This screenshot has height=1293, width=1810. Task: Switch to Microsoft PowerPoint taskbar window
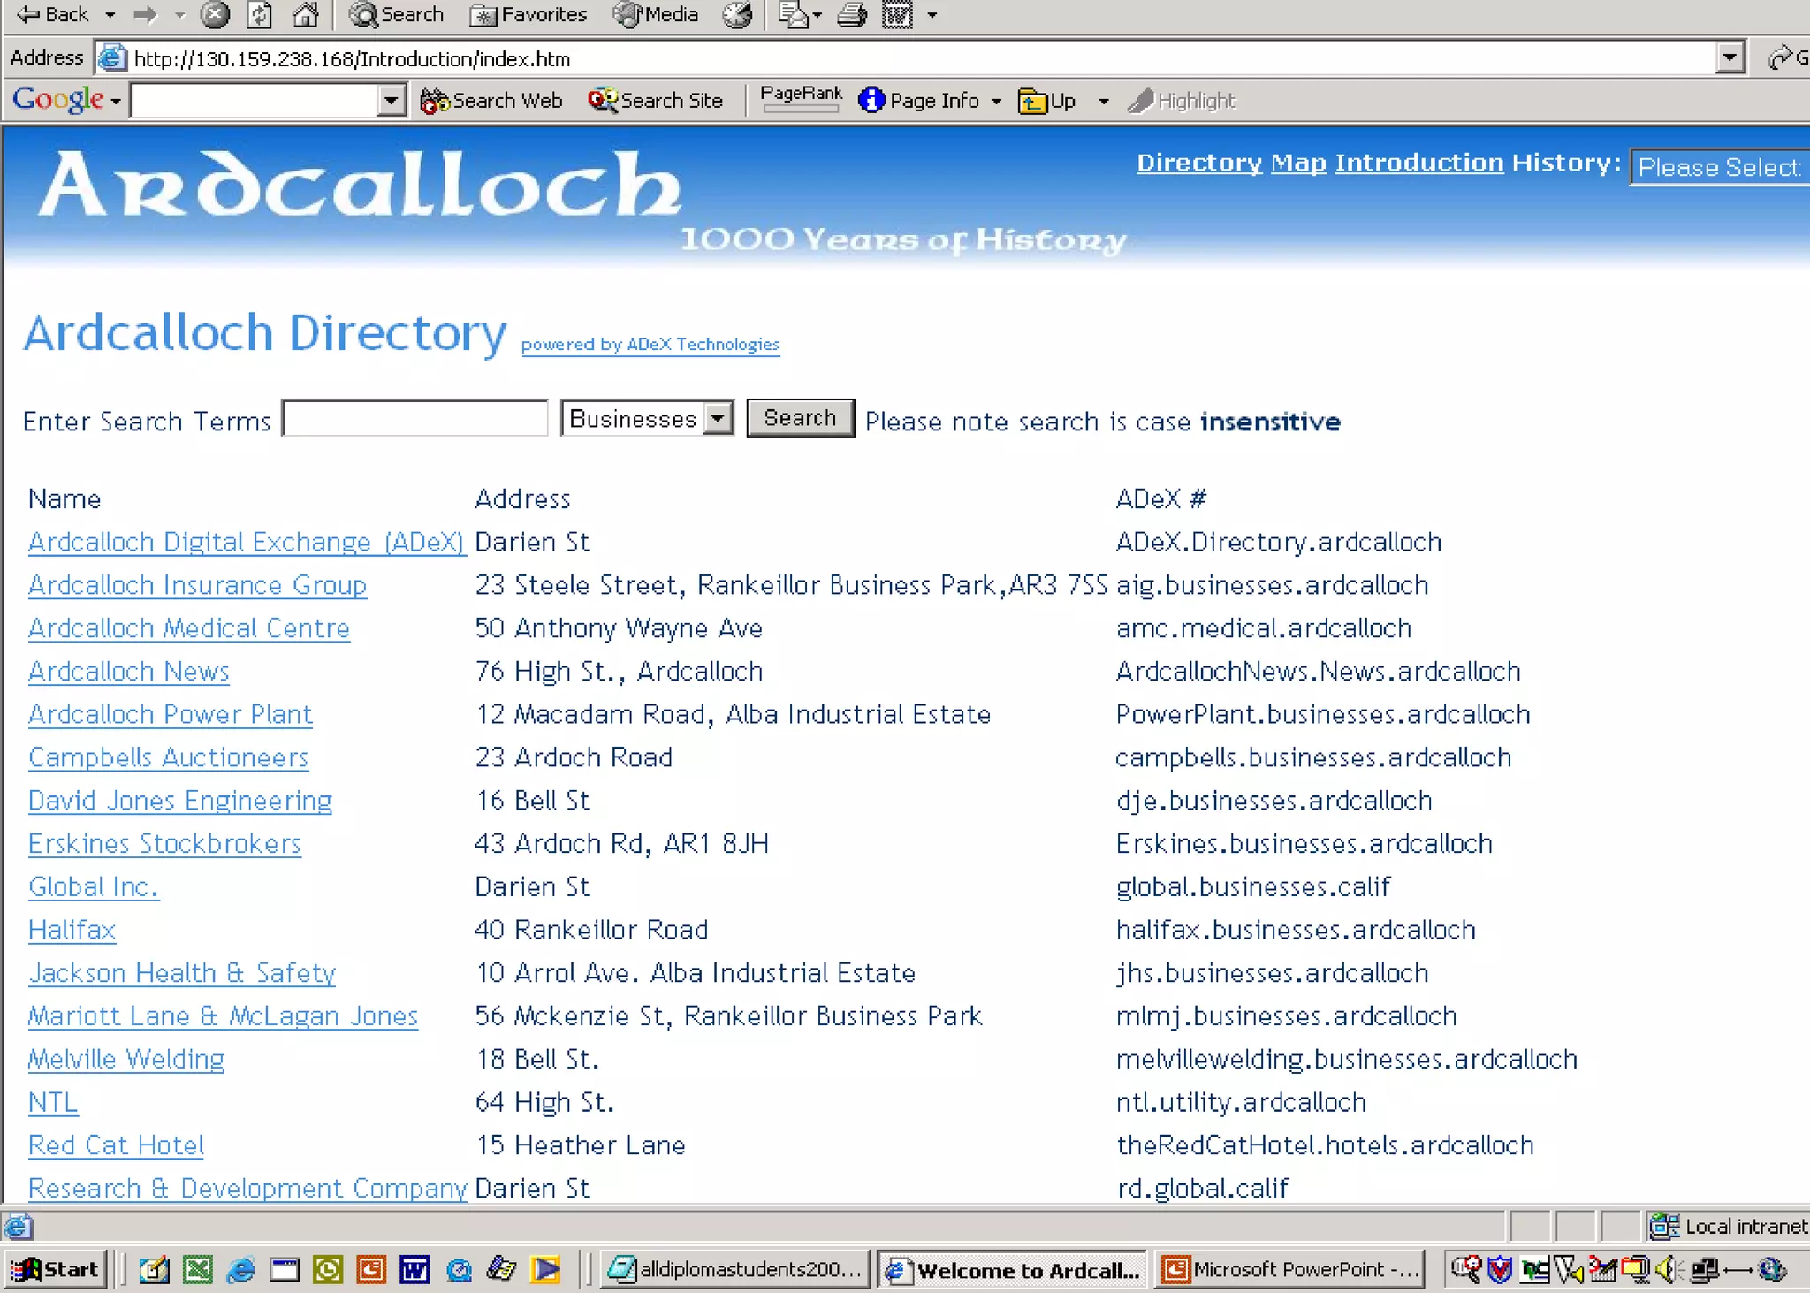[x=1290, y=1270]
